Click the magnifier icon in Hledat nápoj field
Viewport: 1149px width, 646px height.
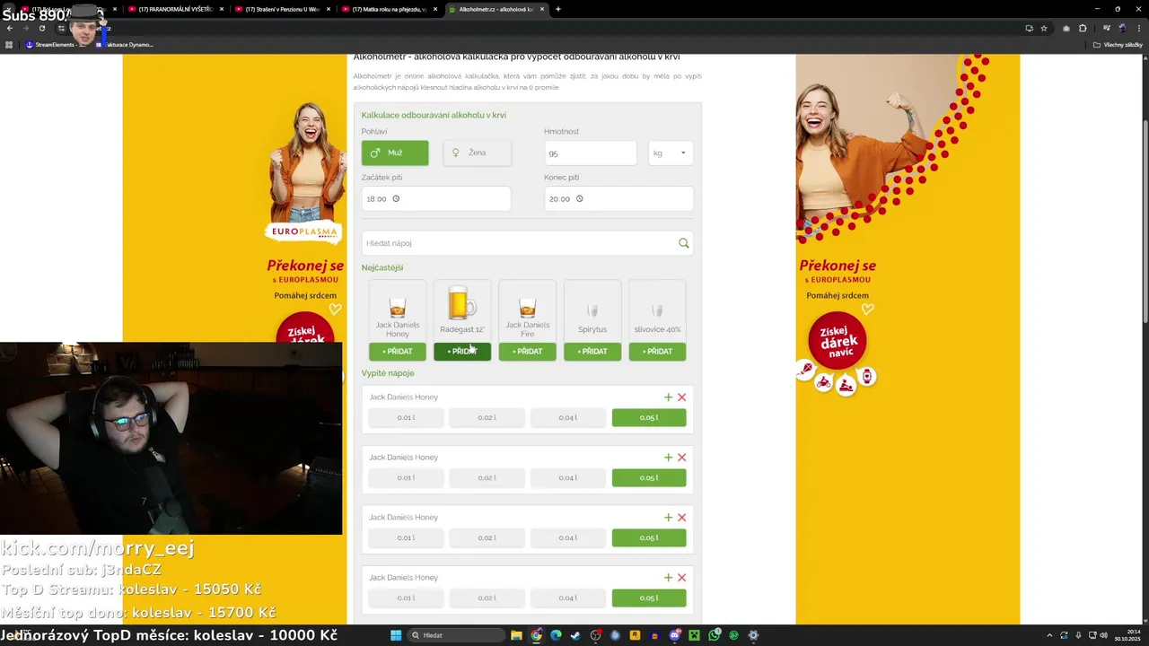[684, 243]
